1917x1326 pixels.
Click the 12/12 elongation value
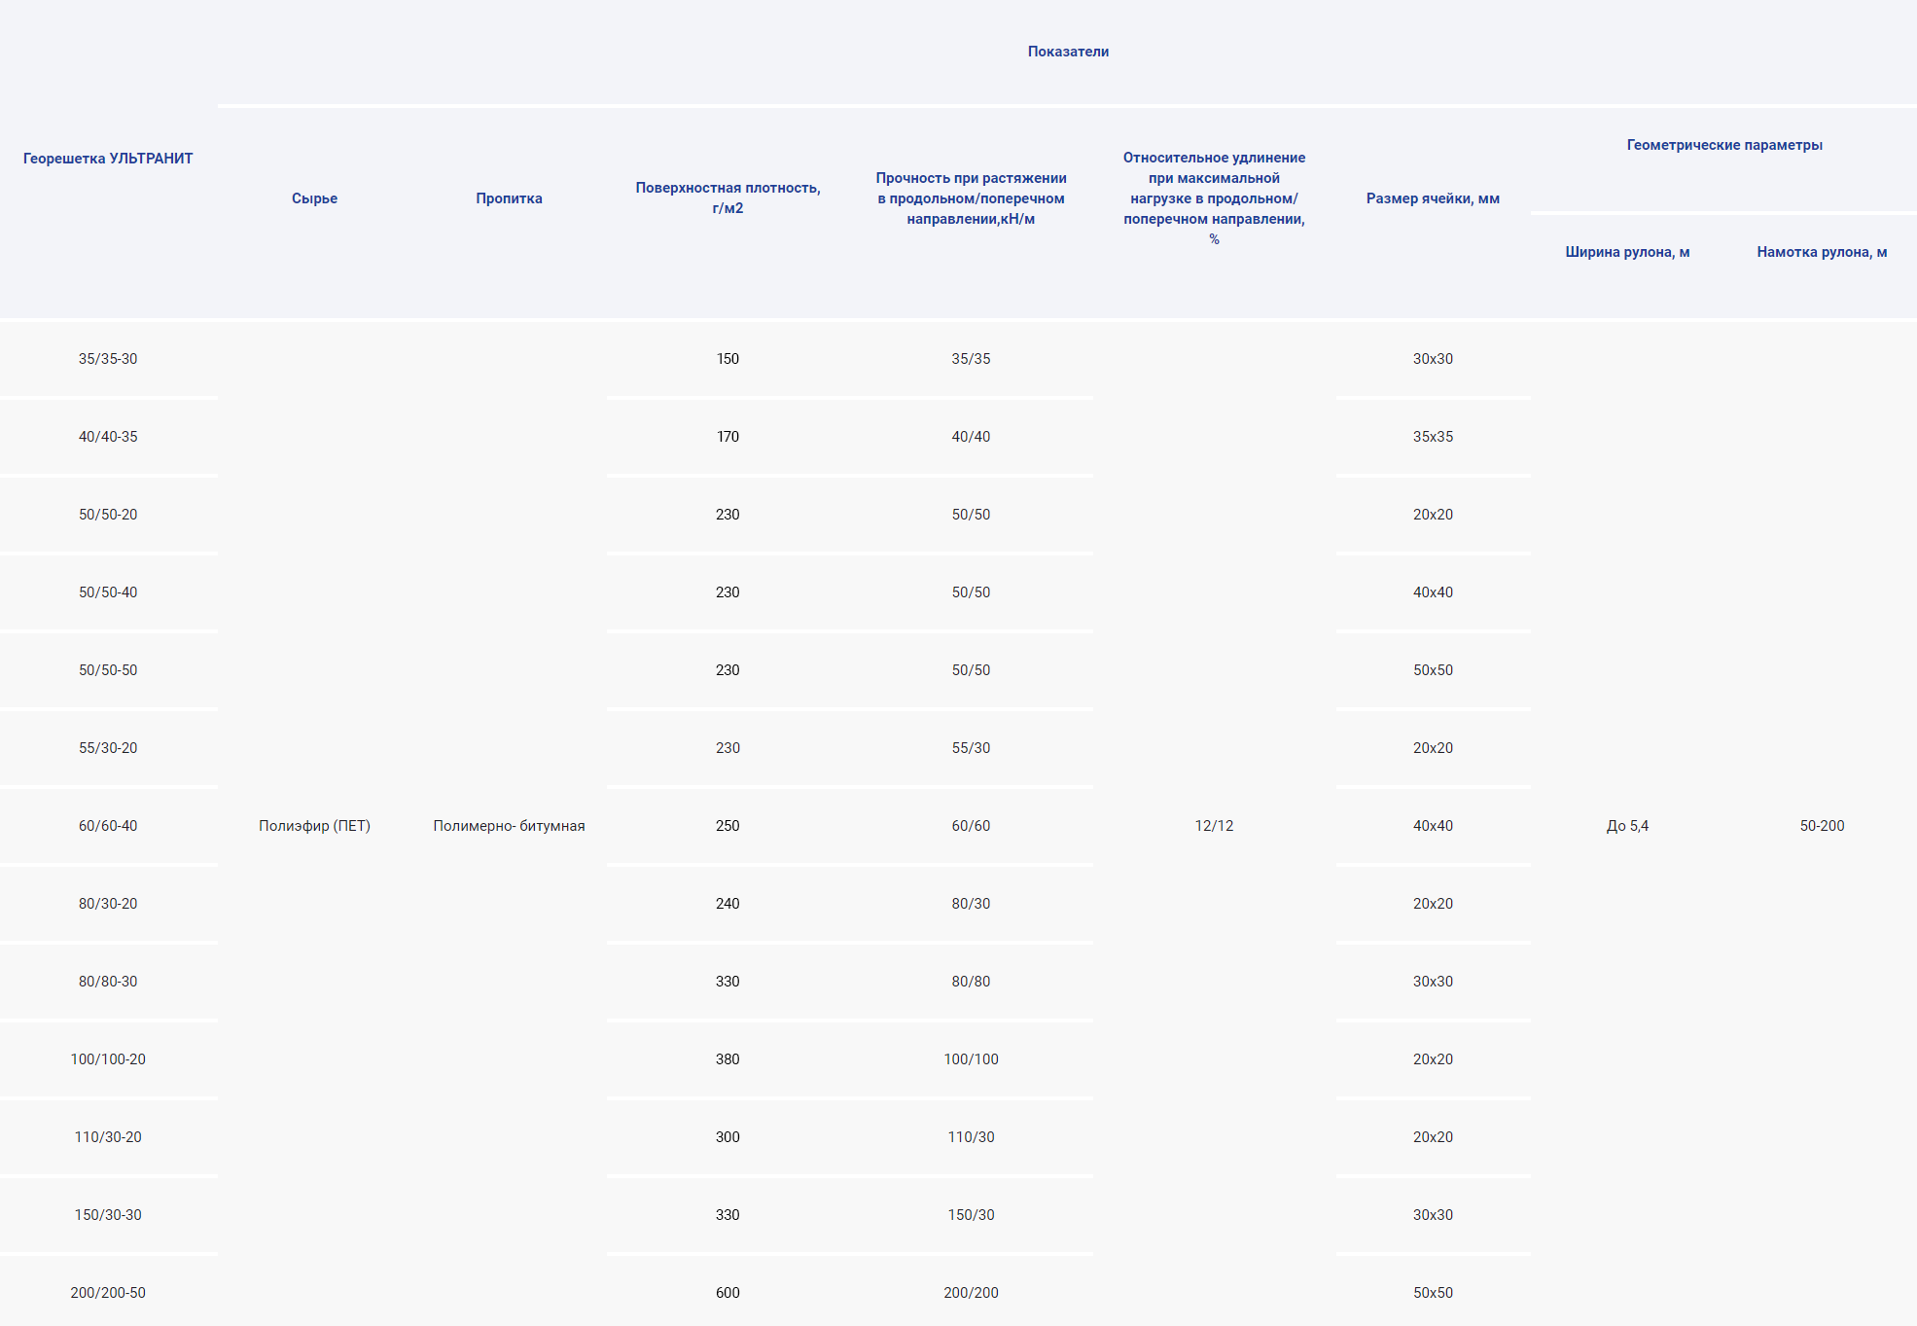tap(1213, 826)
